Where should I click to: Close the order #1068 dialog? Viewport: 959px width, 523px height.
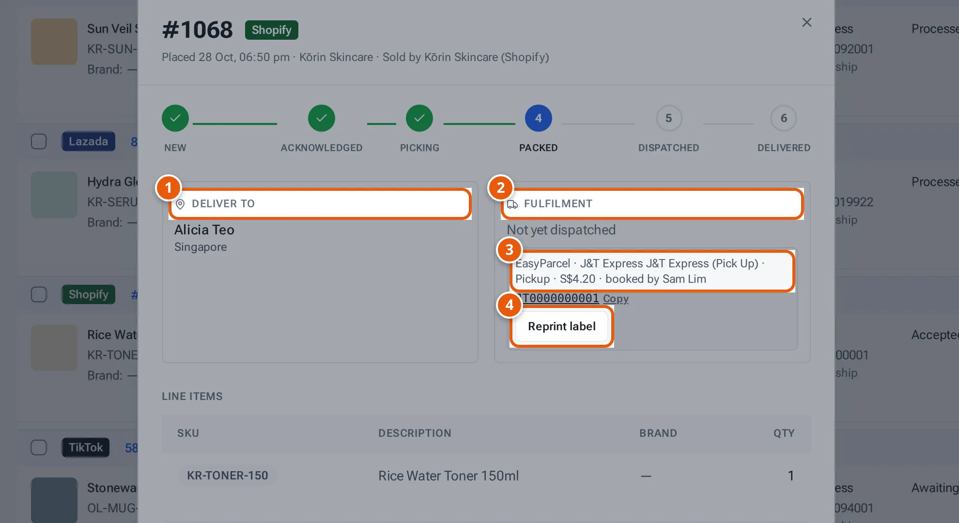(x=806, y=22)
